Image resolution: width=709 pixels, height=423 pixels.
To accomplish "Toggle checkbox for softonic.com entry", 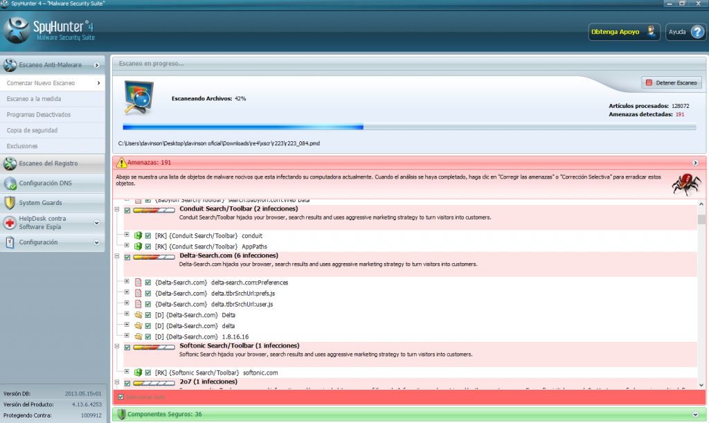I will [148, 373].
